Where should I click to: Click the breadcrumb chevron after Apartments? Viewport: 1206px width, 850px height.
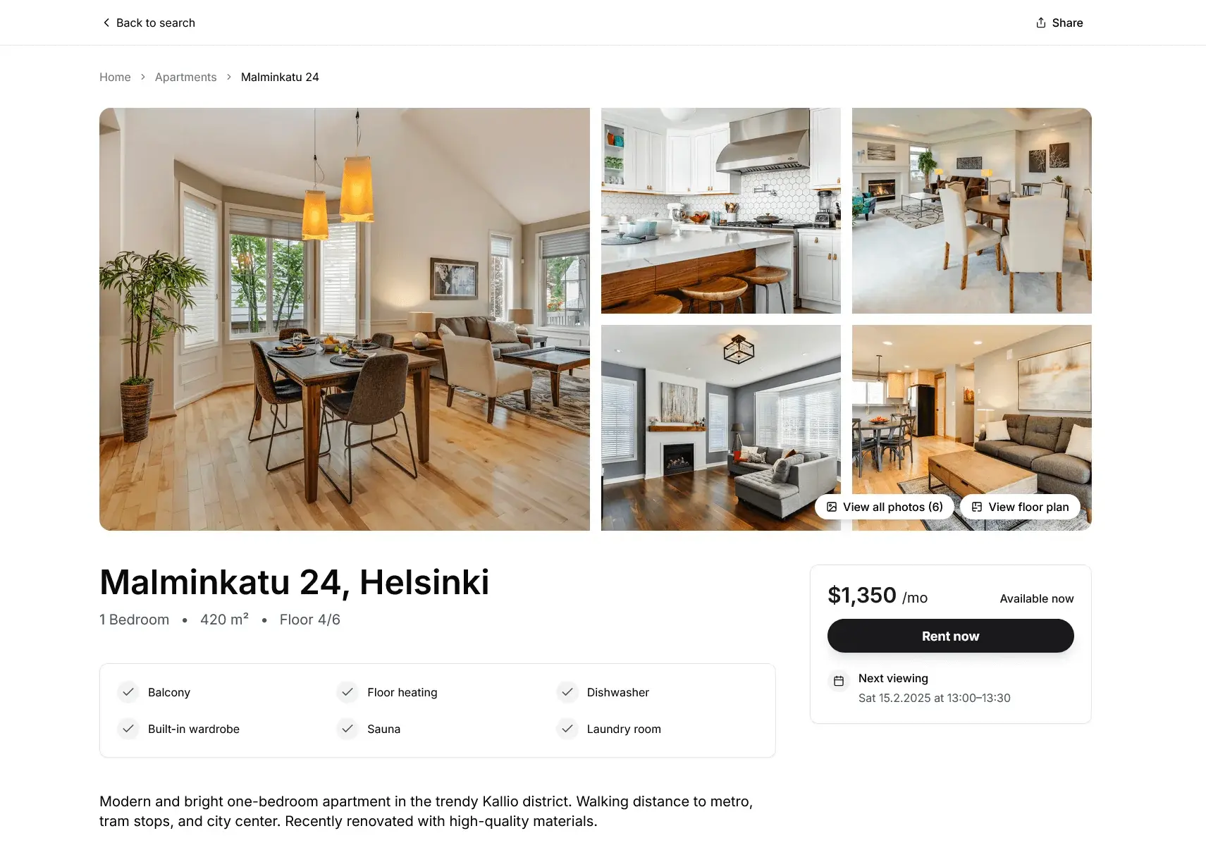(x=229, y=77)
